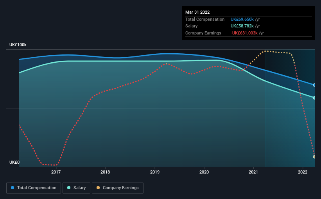Toggle the Company Earnings legend button
This screenshot has width=321, height=199.
pos(118,188)
